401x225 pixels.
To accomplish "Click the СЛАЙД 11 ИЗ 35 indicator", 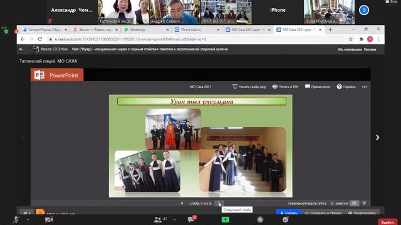I will coord(200,204).
